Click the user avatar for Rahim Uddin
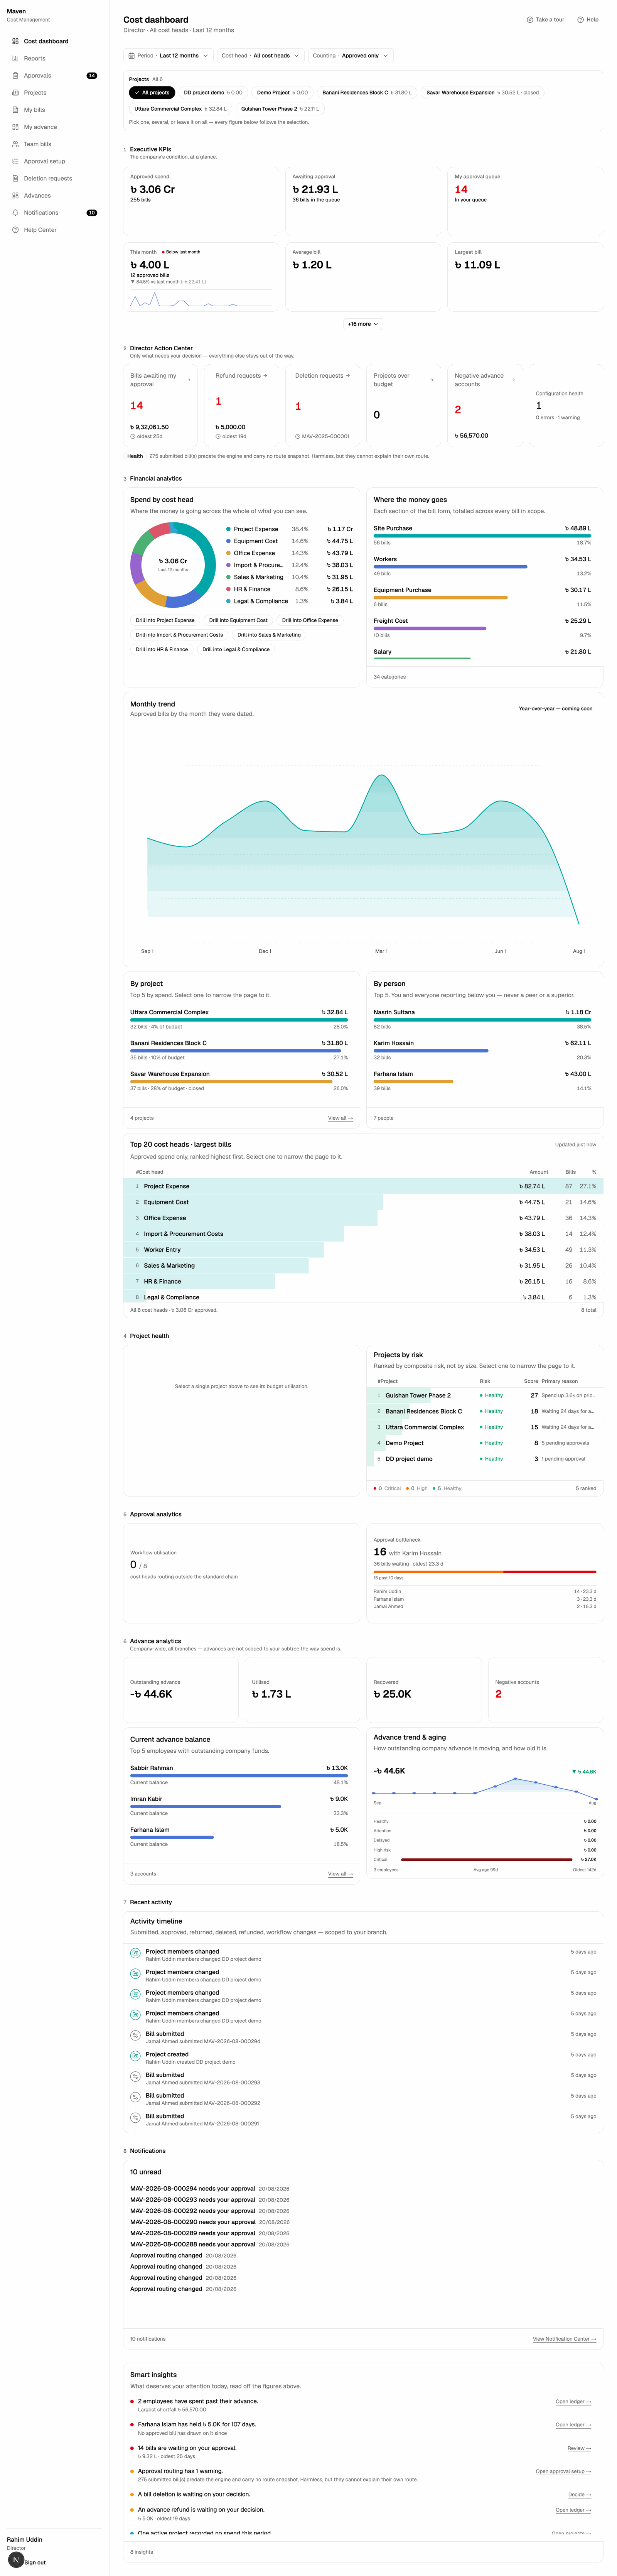 click(16, 2560)
